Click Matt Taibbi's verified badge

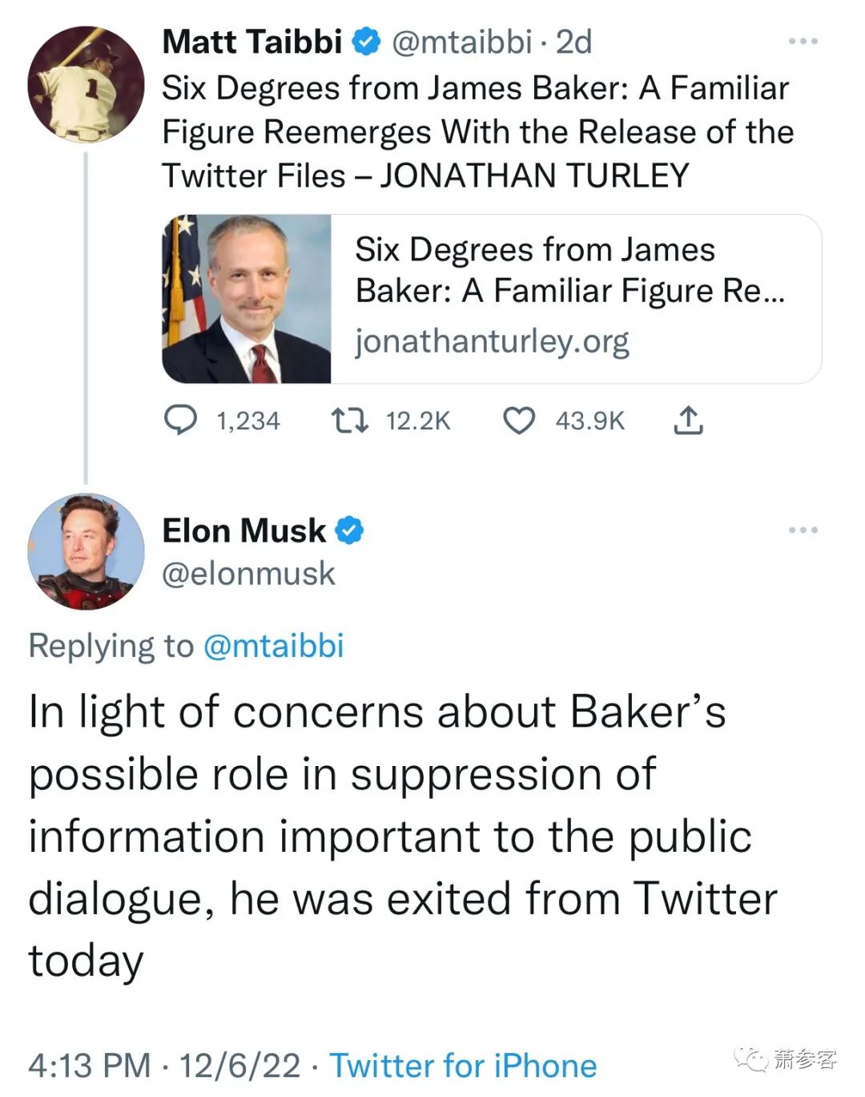pos(367,42)
